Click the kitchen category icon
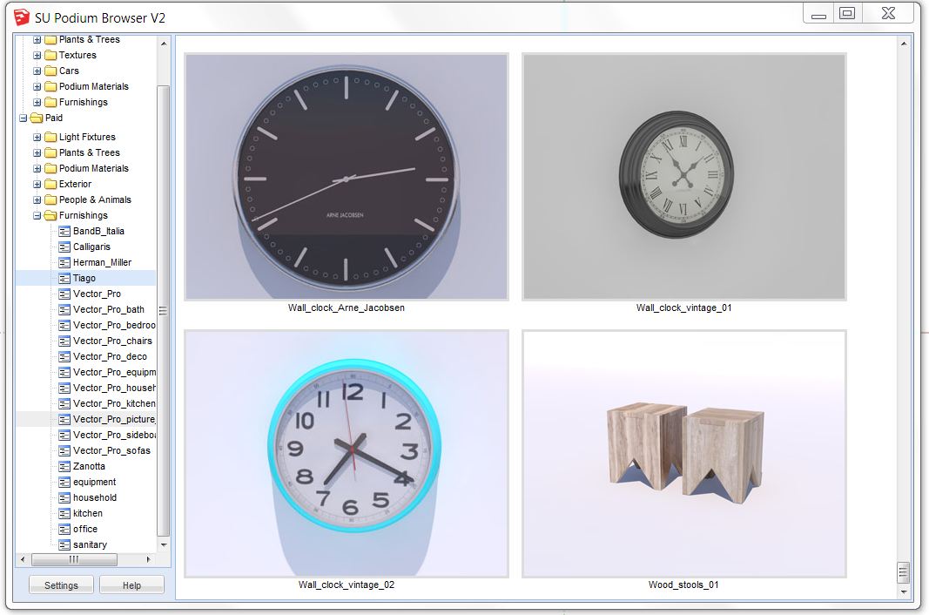The width and height of the screenshot is (929, 615). click(64, 513)
